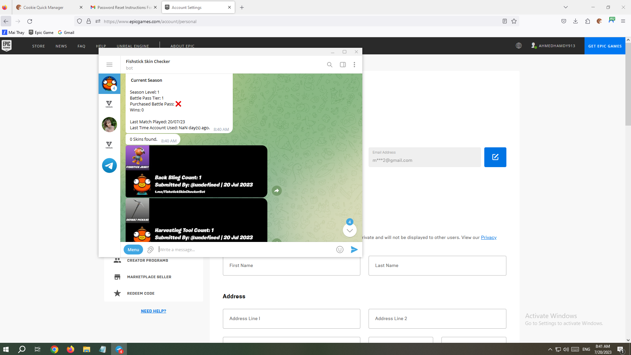Click GET EPIC GAMES button

click(x=605, y=46)
